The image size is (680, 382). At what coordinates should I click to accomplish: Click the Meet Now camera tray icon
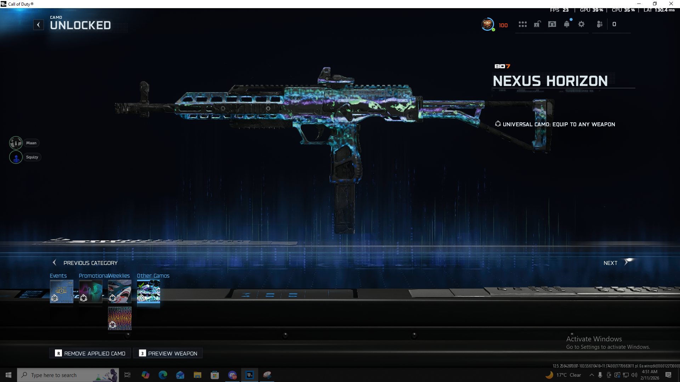click(609, 375)
